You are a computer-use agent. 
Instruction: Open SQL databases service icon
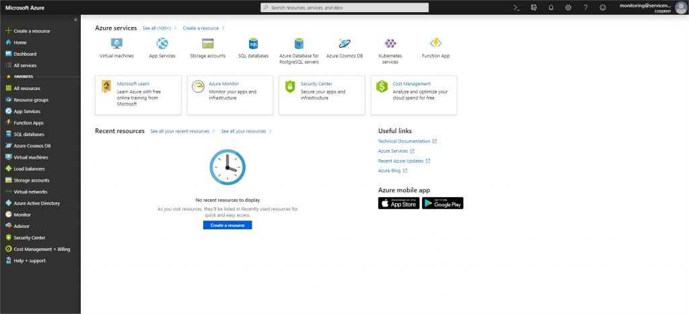pos(254,44)
